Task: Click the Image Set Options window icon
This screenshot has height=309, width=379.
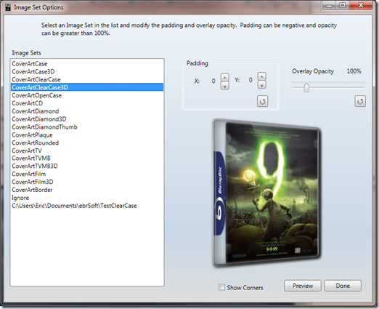Action: point(8,7)
